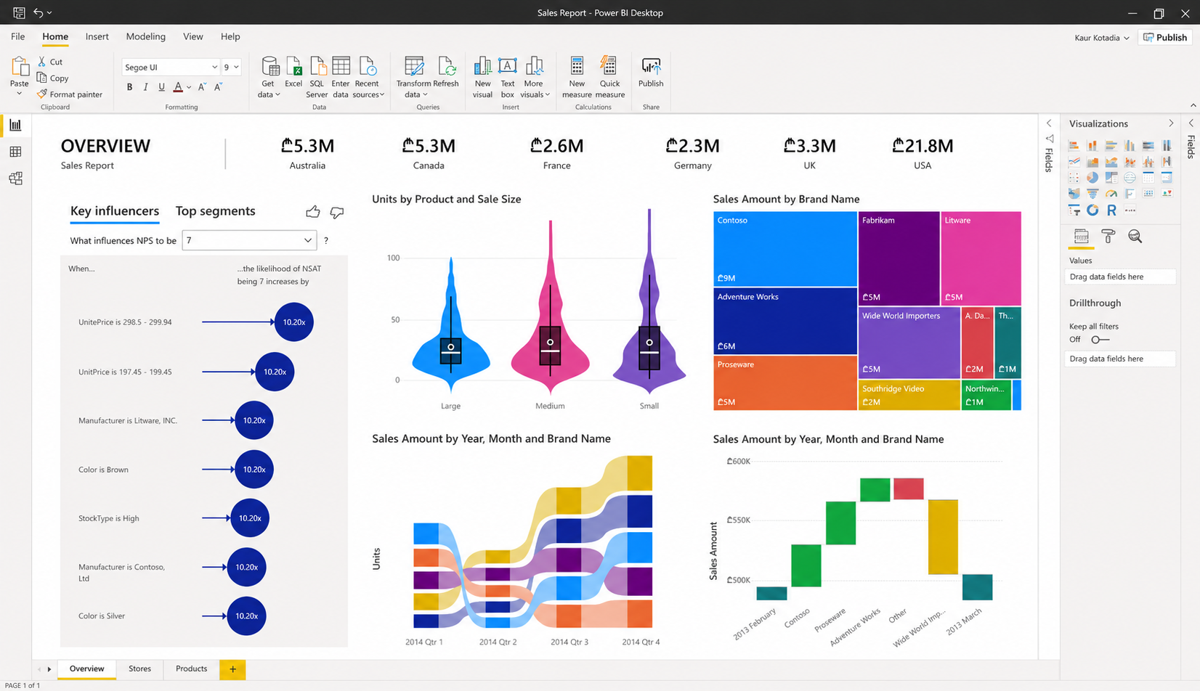Toggle underline formatting
This screenshot has height=691, width=1200.
click(161, 87)
